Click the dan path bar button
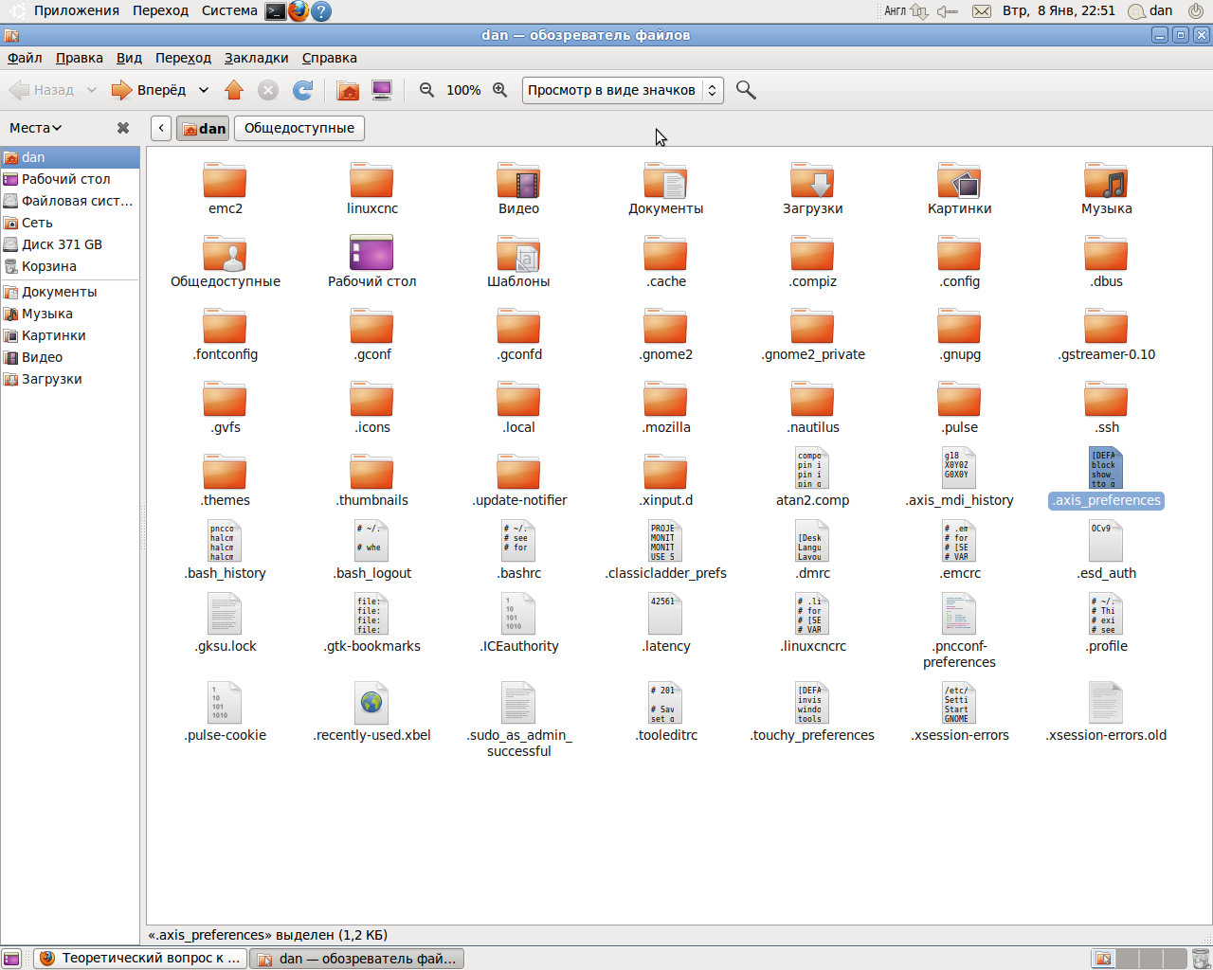This screenshot has height=970, width=1213. [204, 128]
